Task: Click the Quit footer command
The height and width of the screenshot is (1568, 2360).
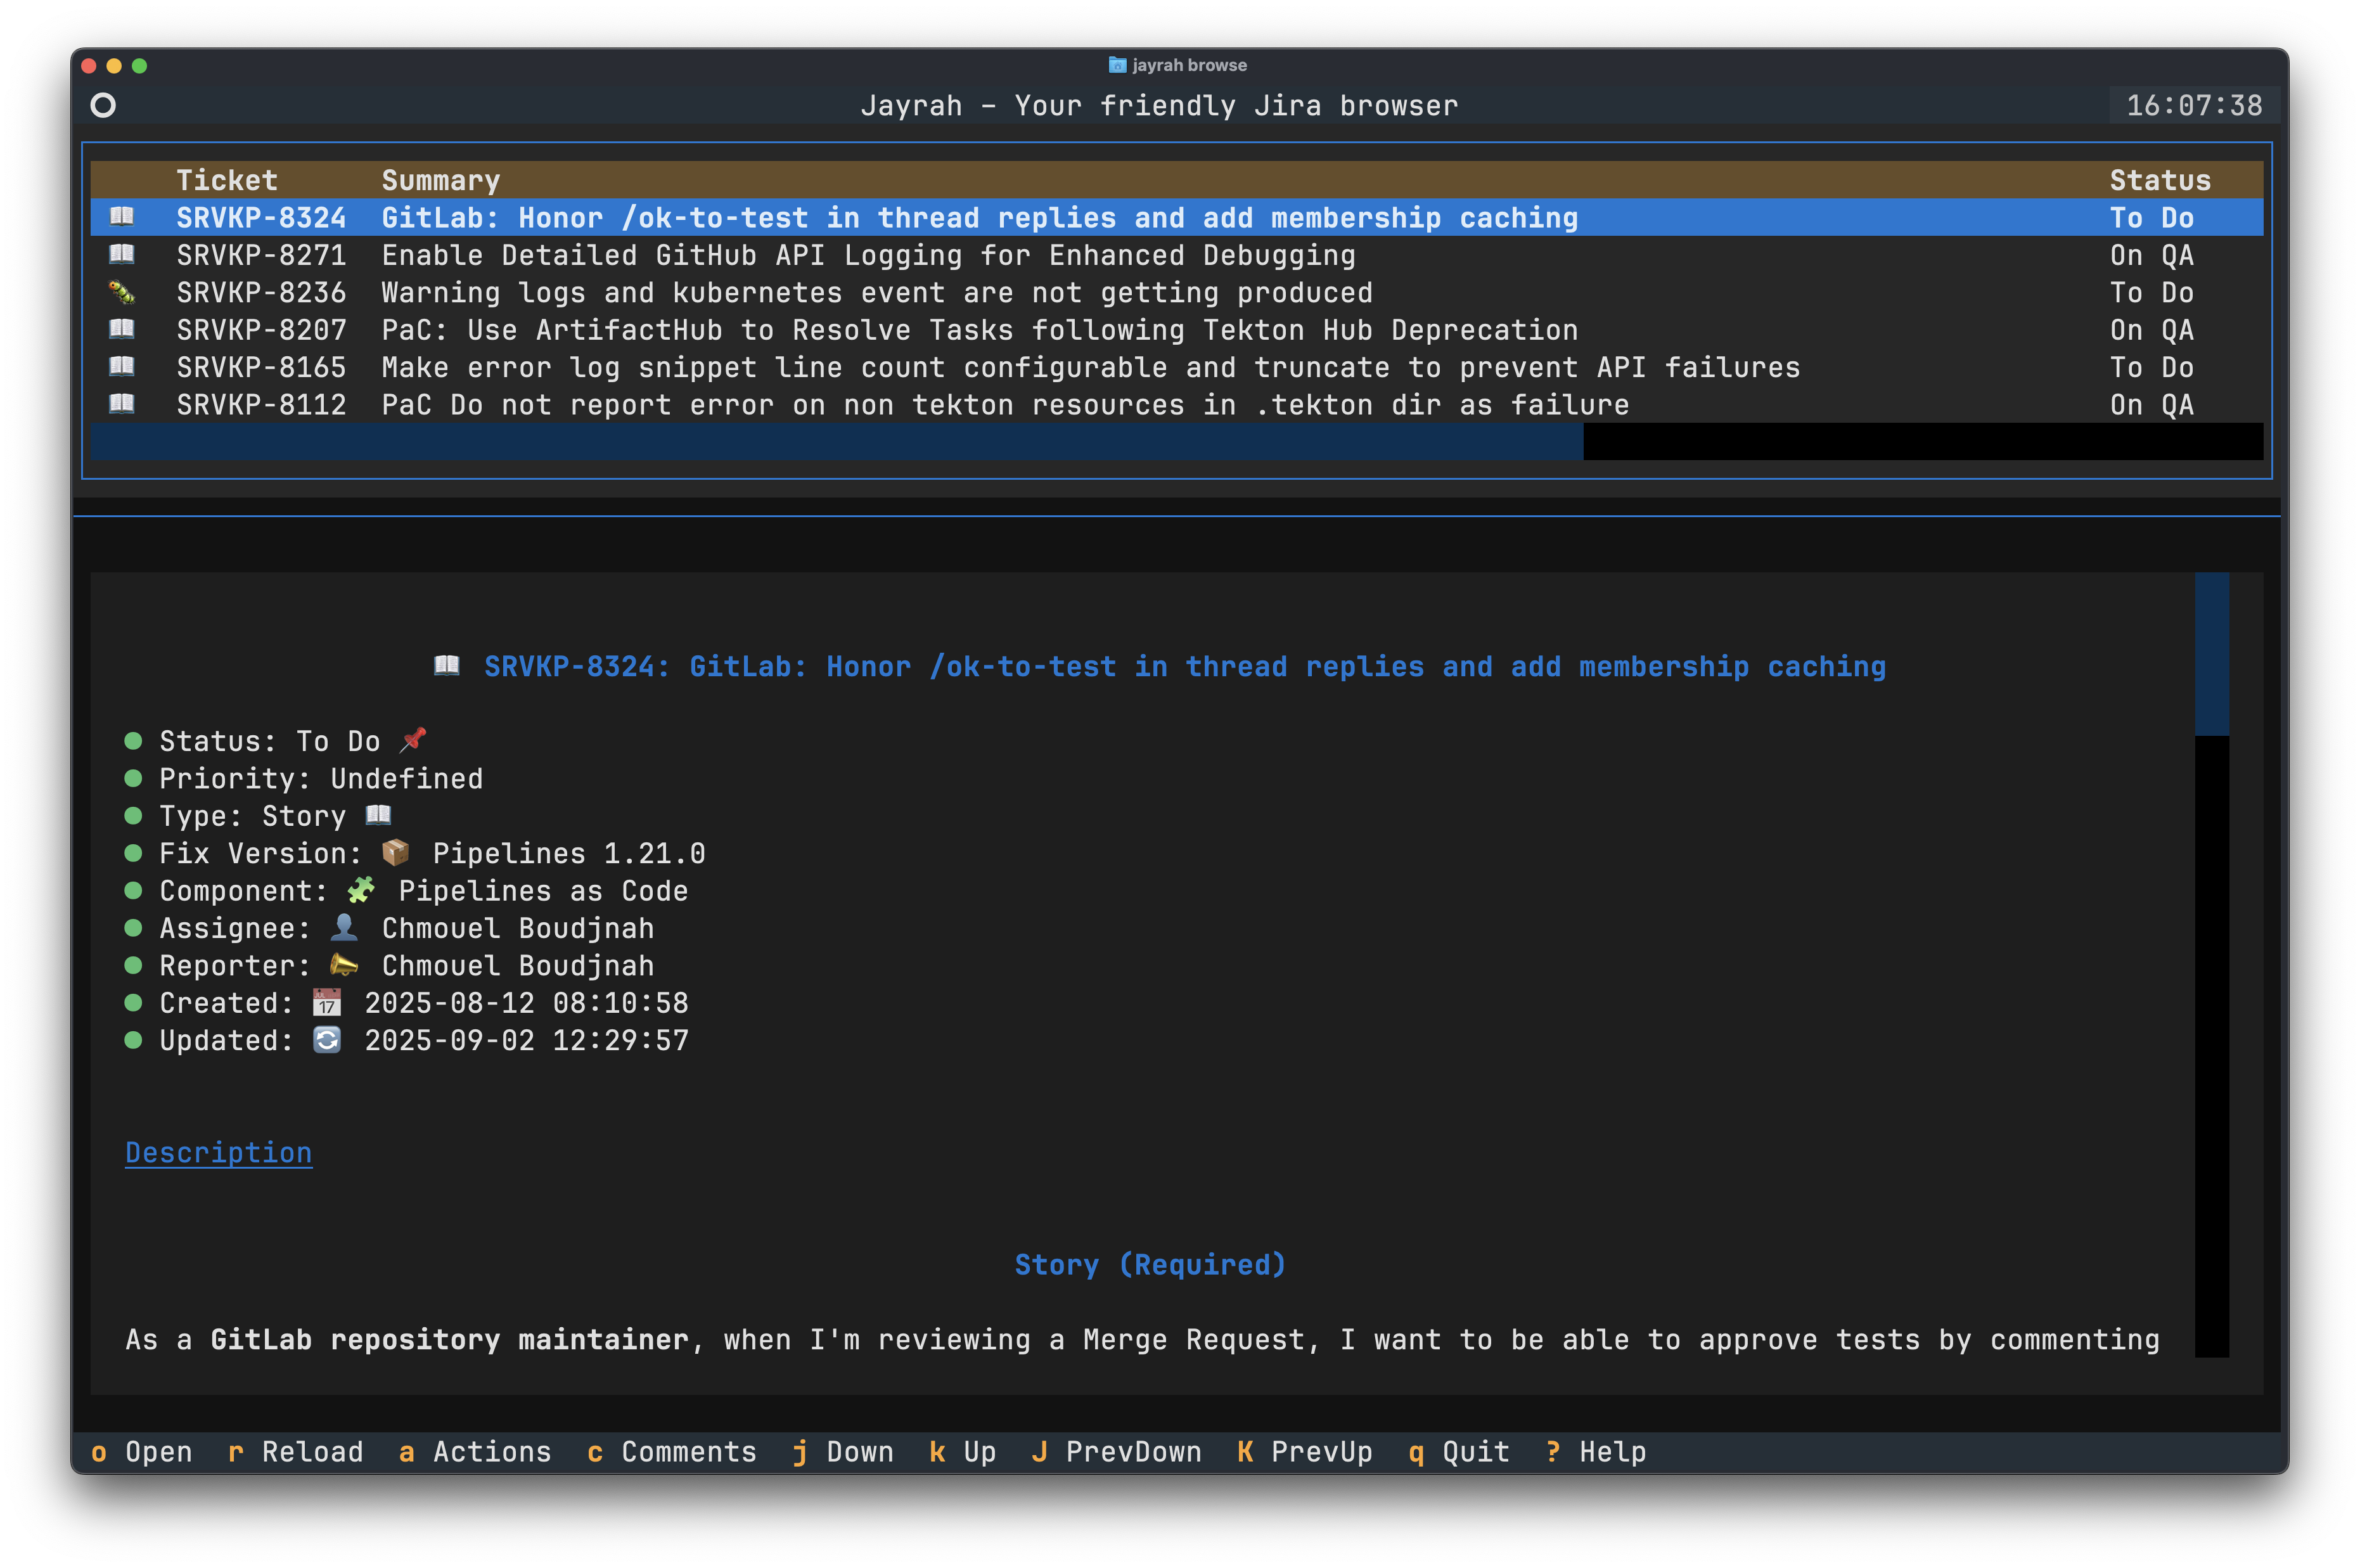Action: point(1459,1451)
